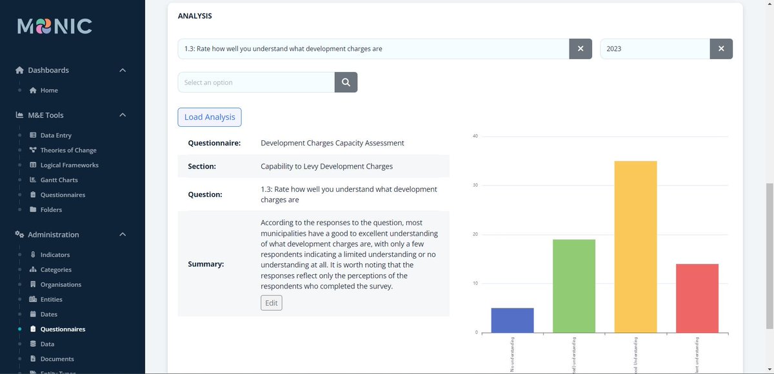
Task: Open Folders in the sidebar
Action: click(51, 210)
